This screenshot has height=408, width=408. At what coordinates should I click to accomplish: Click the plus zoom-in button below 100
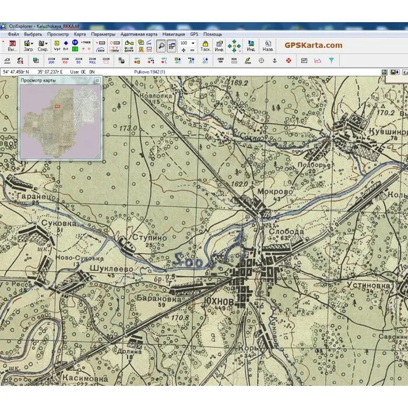click(184, 50)
